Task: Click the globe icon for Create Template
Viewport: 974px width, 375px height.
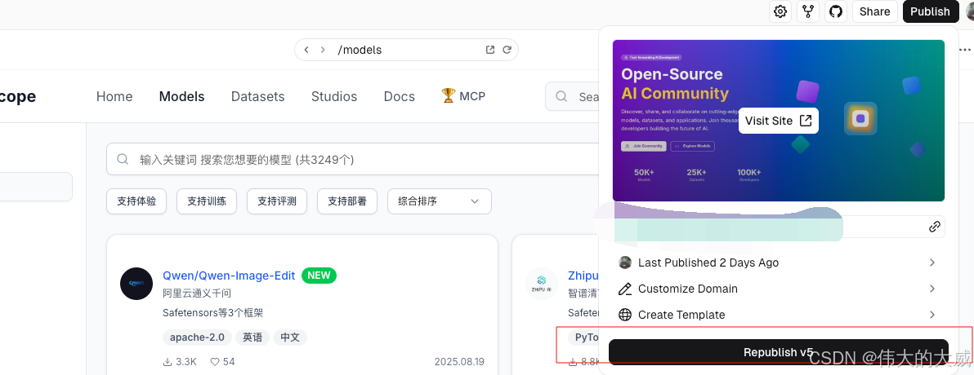Action: click(x=626, y=315)
